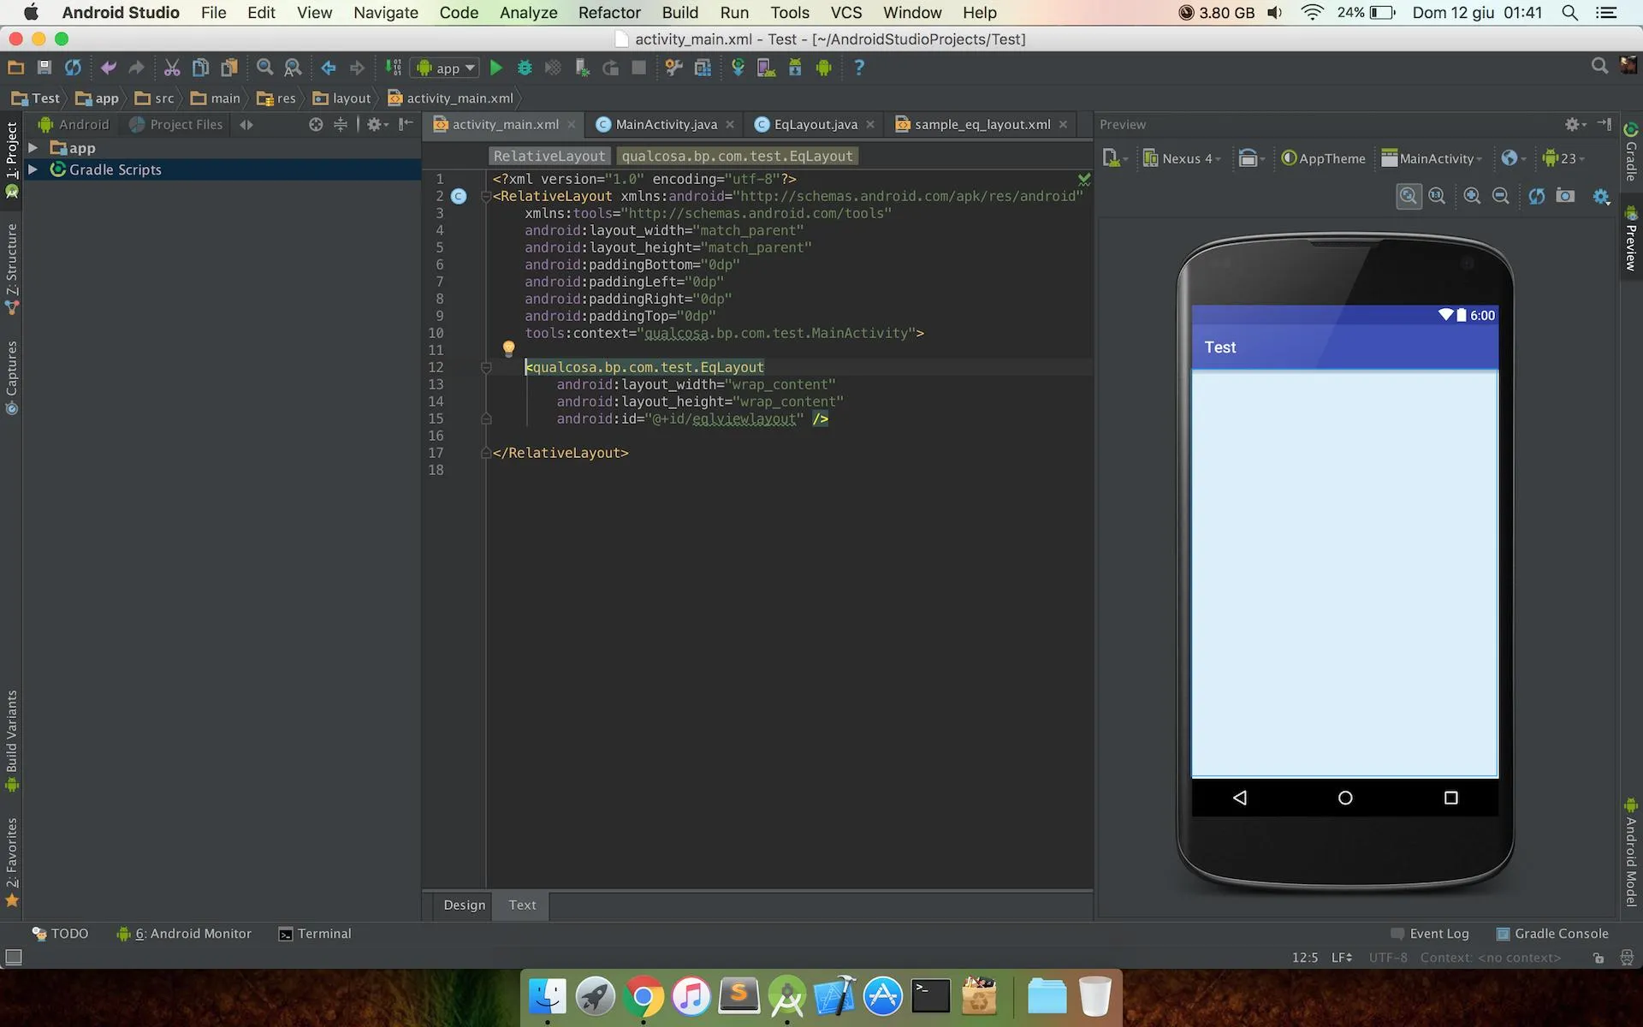Toggle Zoom to Fit in preview
This screenshot has height=1027, width=1643.
[1408, 196]
